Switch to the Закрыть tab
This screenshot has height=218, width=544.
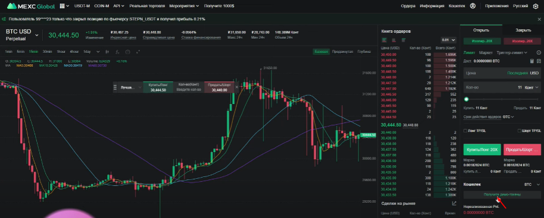523,30
